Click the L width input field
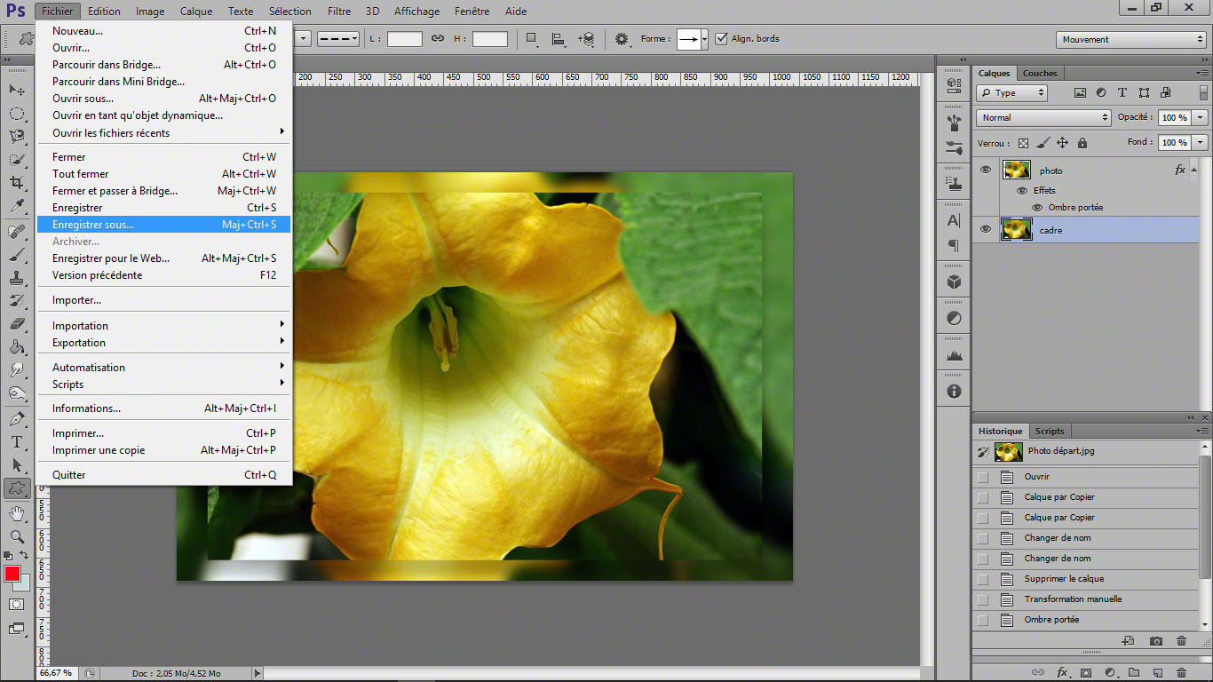This screenshot has width=1213, height=682. (x=405, y=39)
